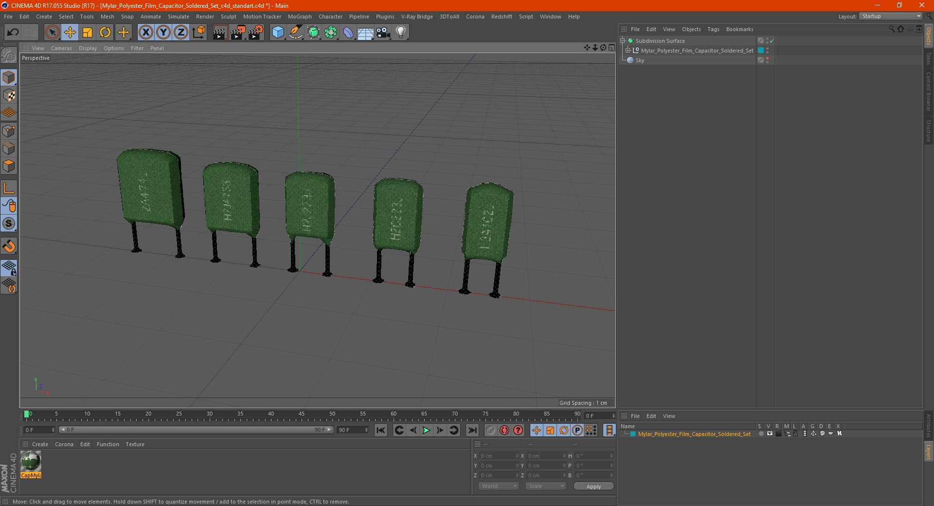Open the Light object icon

coord(400,33)
